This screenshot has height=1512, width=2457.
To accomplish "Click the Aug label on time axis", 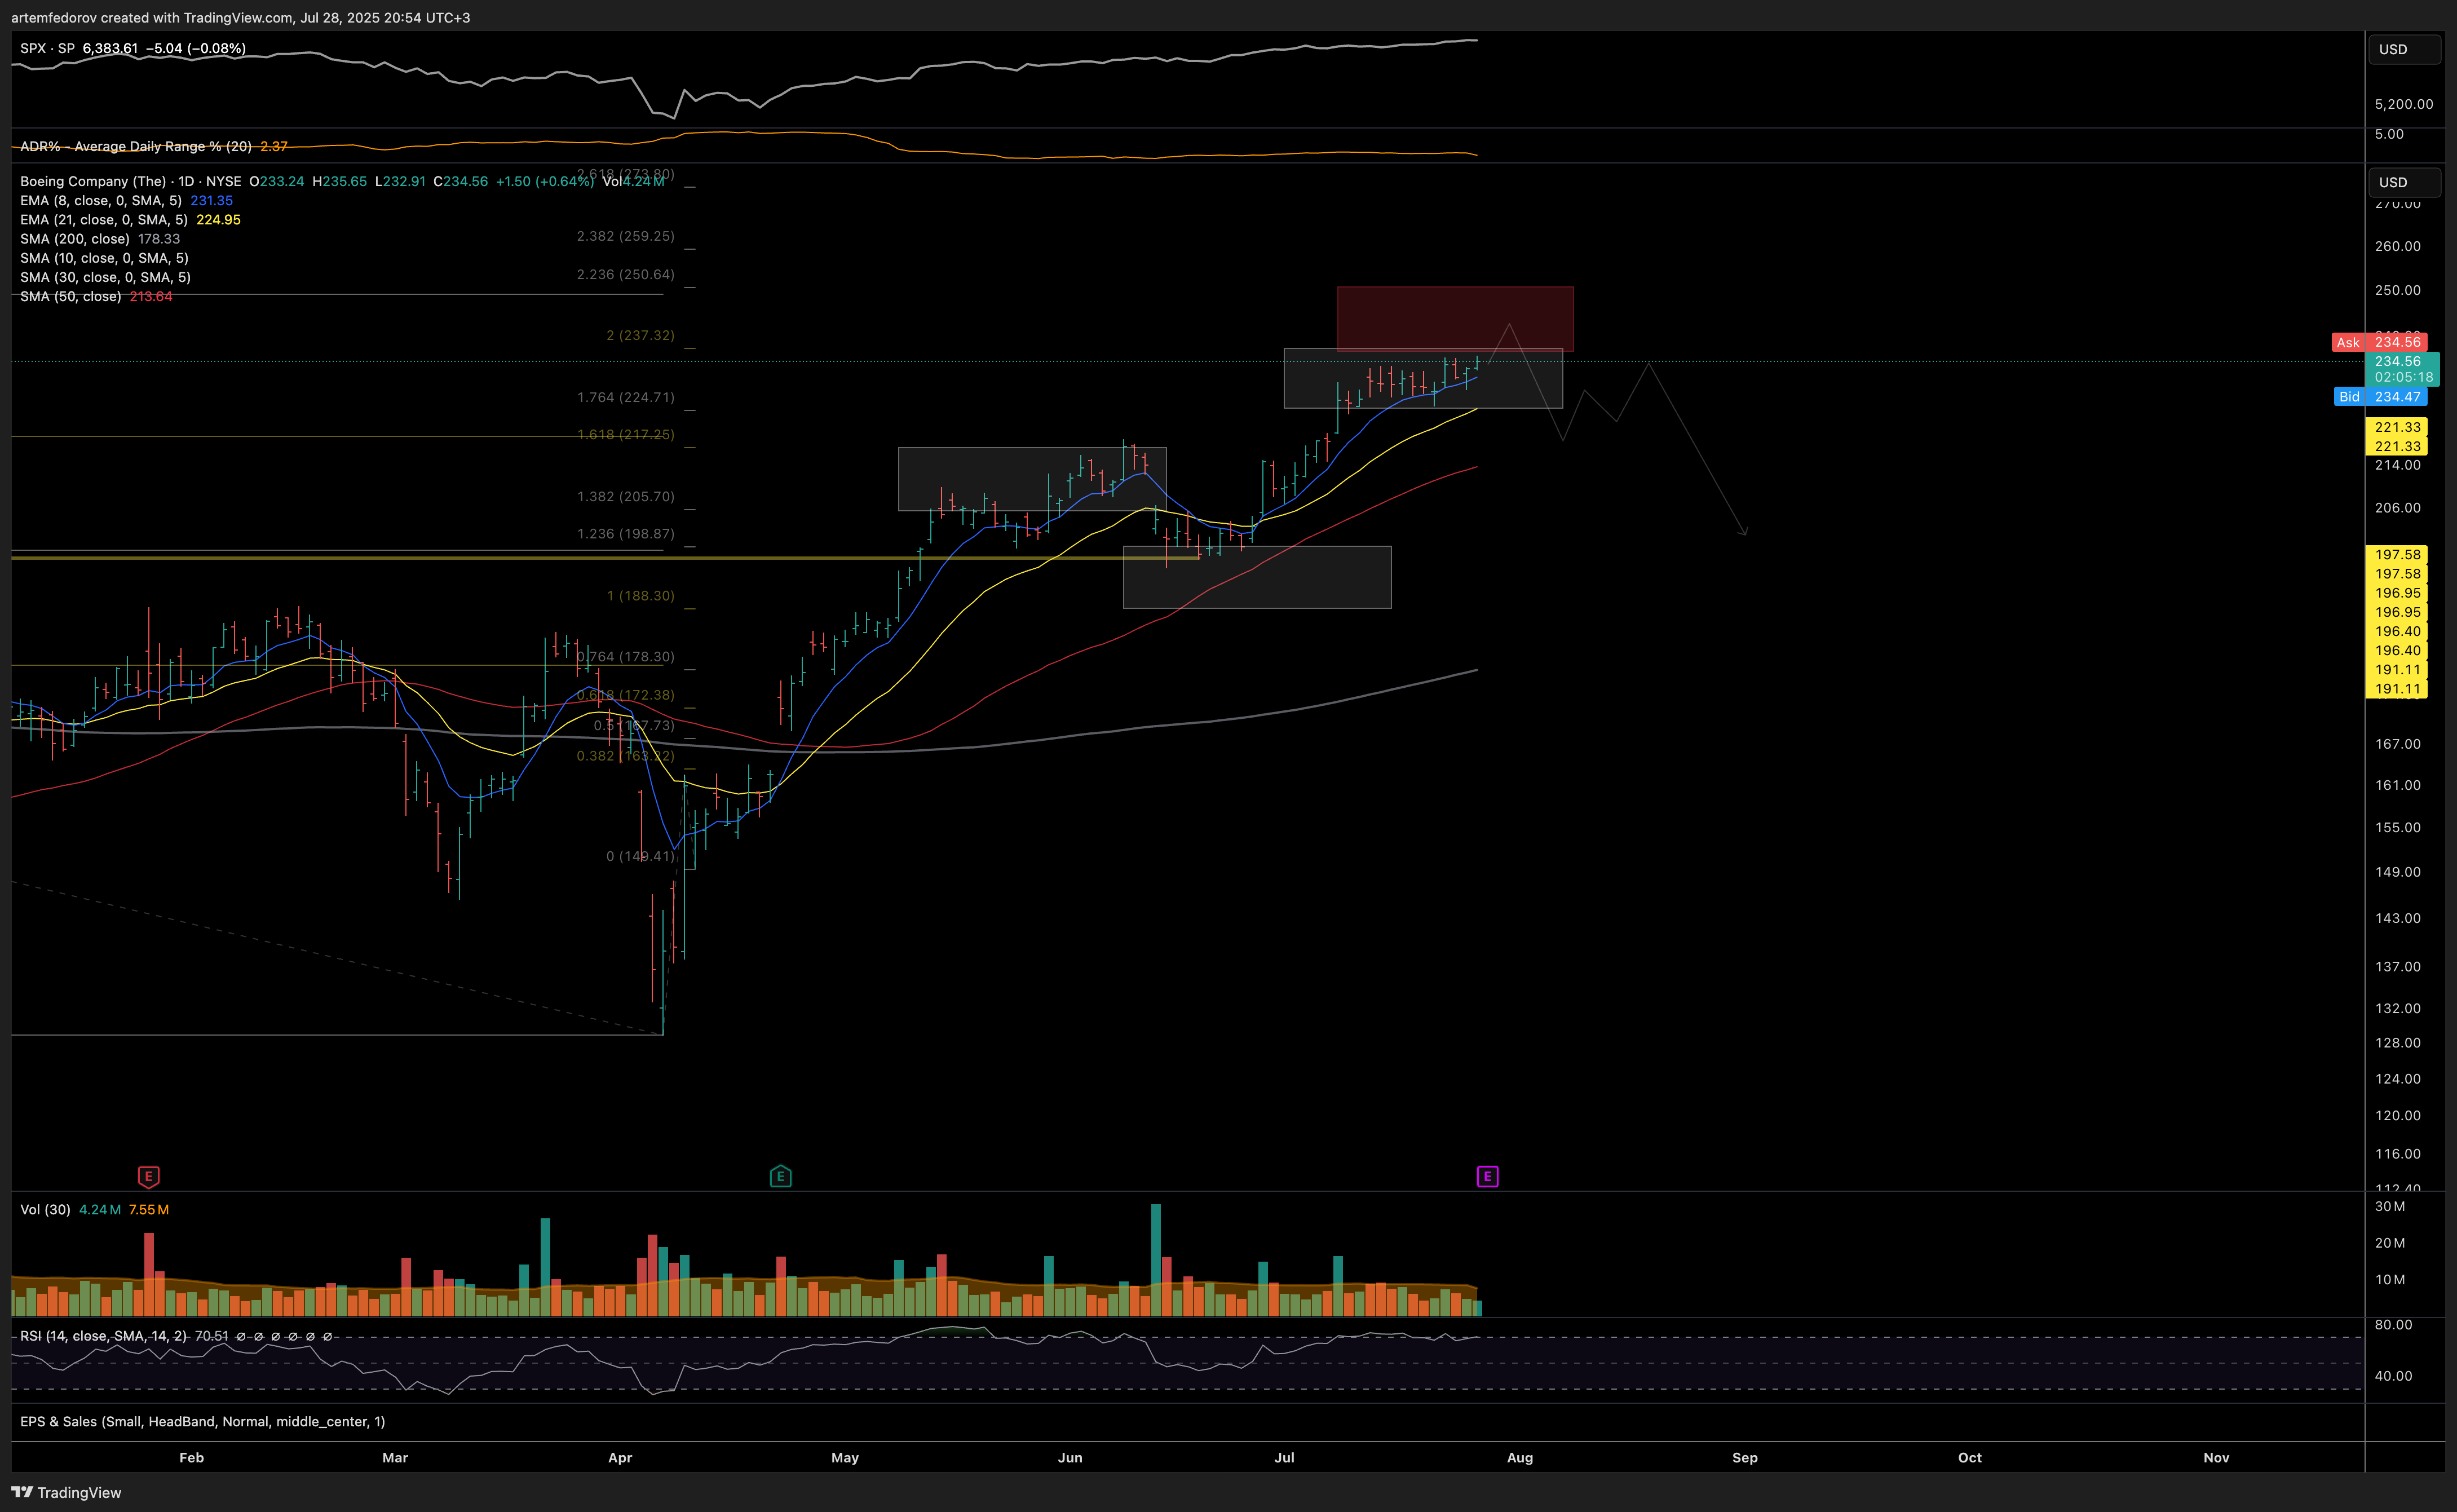I will tap(1520, 1457).
